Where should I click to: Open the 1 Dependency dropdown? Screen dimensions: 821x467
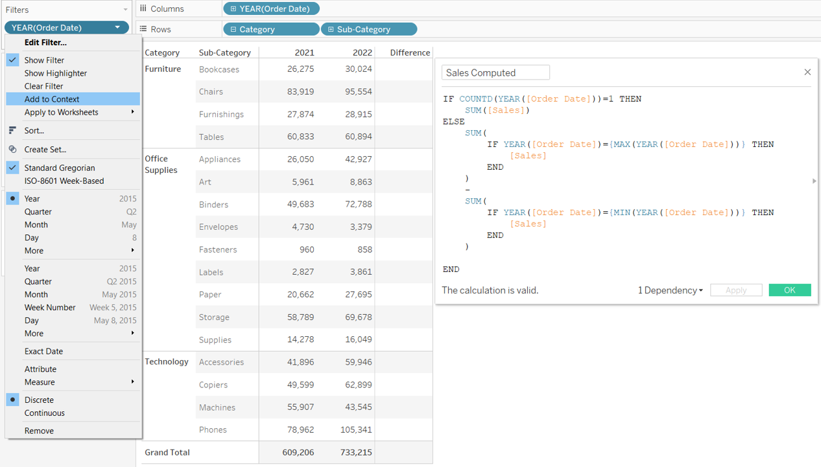click(670, 290)
